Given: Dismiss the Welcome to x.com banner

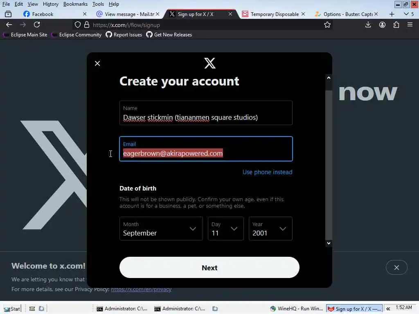Looking at the screenshot, I should pyautogui.click(x=396, y=267).
